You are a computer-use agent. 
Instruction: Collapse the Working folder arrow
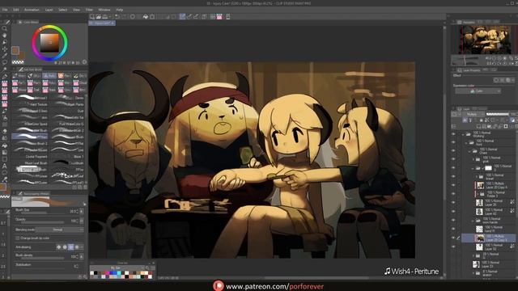coord(463,134)
